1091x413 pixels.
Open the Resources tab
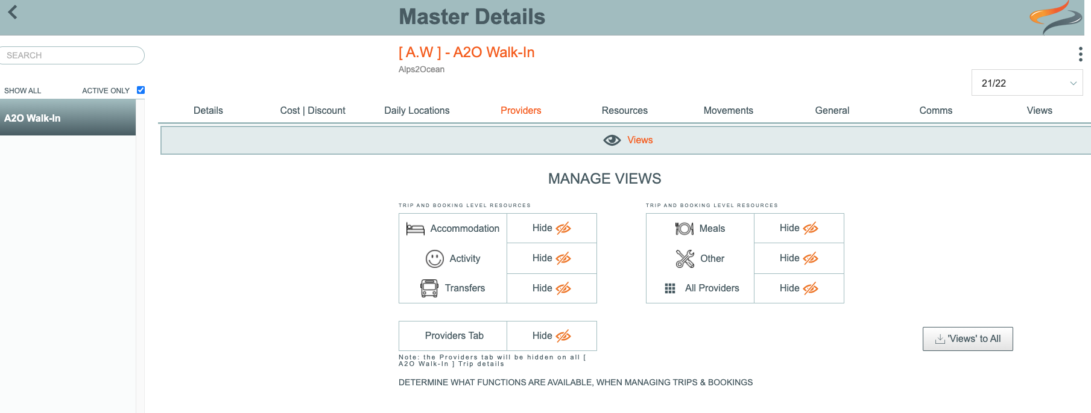[624, 111]
